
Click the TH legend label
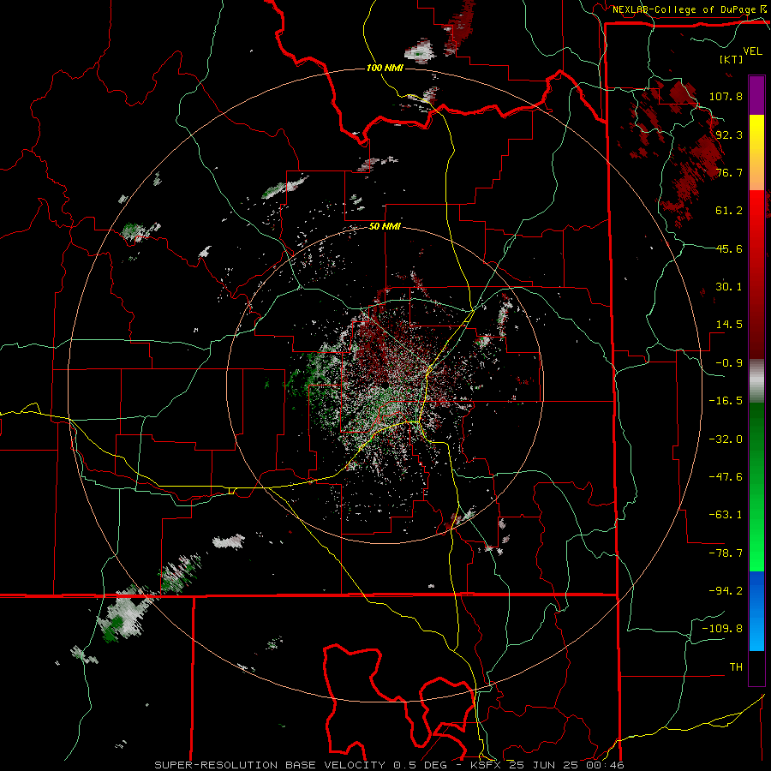tap(736, 667)
